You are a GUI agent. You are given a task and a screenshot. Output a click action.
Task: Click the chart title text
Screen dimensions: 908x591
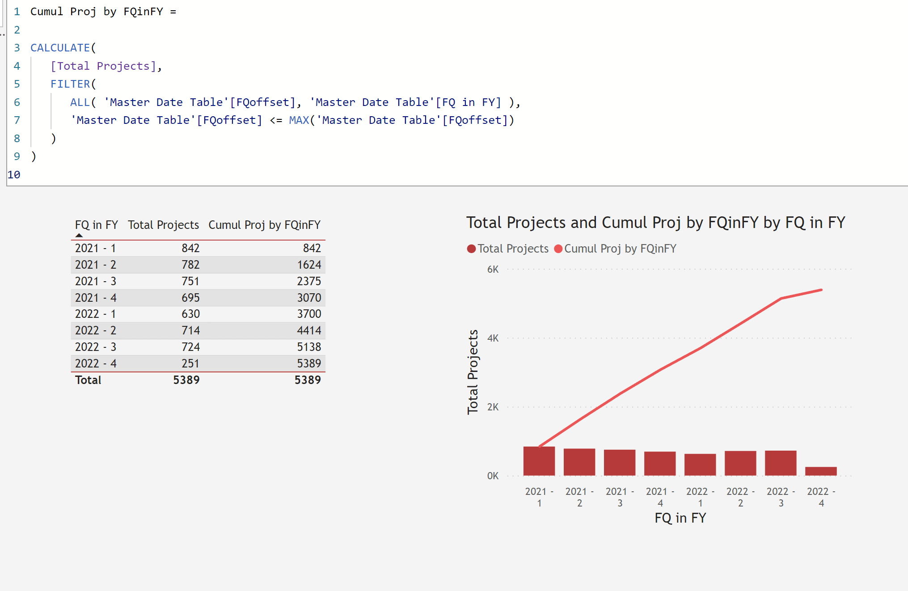(x=655, y=223)
